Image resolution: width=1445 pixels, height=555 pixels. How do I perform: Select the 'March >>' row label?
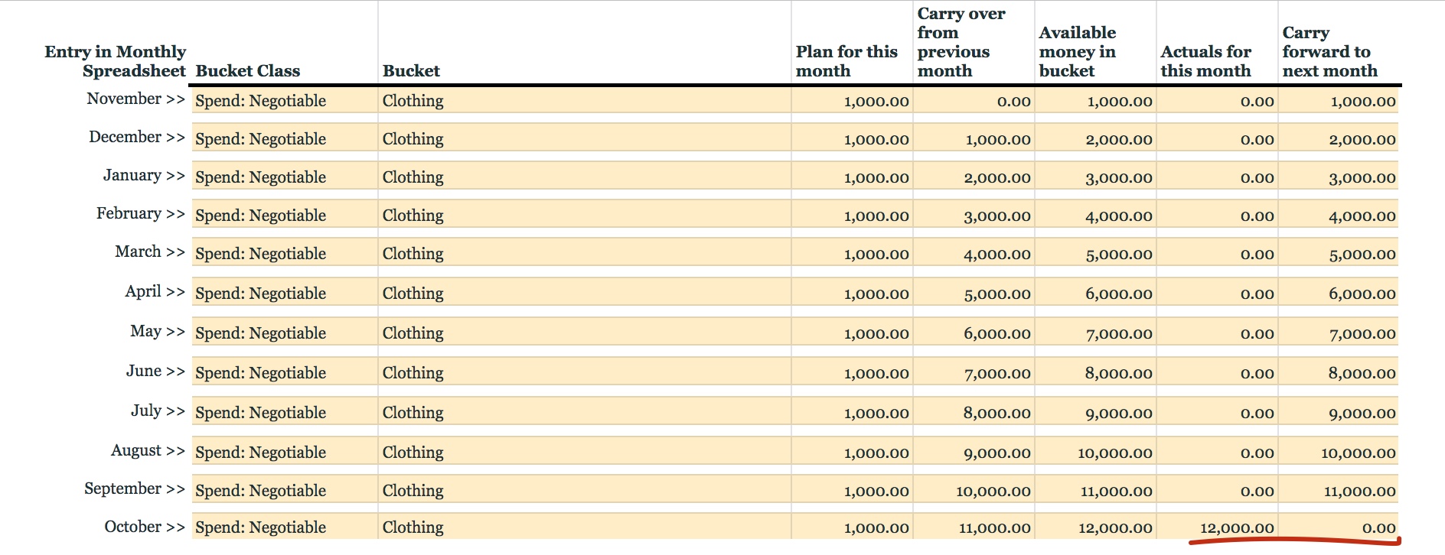[150, 252]
